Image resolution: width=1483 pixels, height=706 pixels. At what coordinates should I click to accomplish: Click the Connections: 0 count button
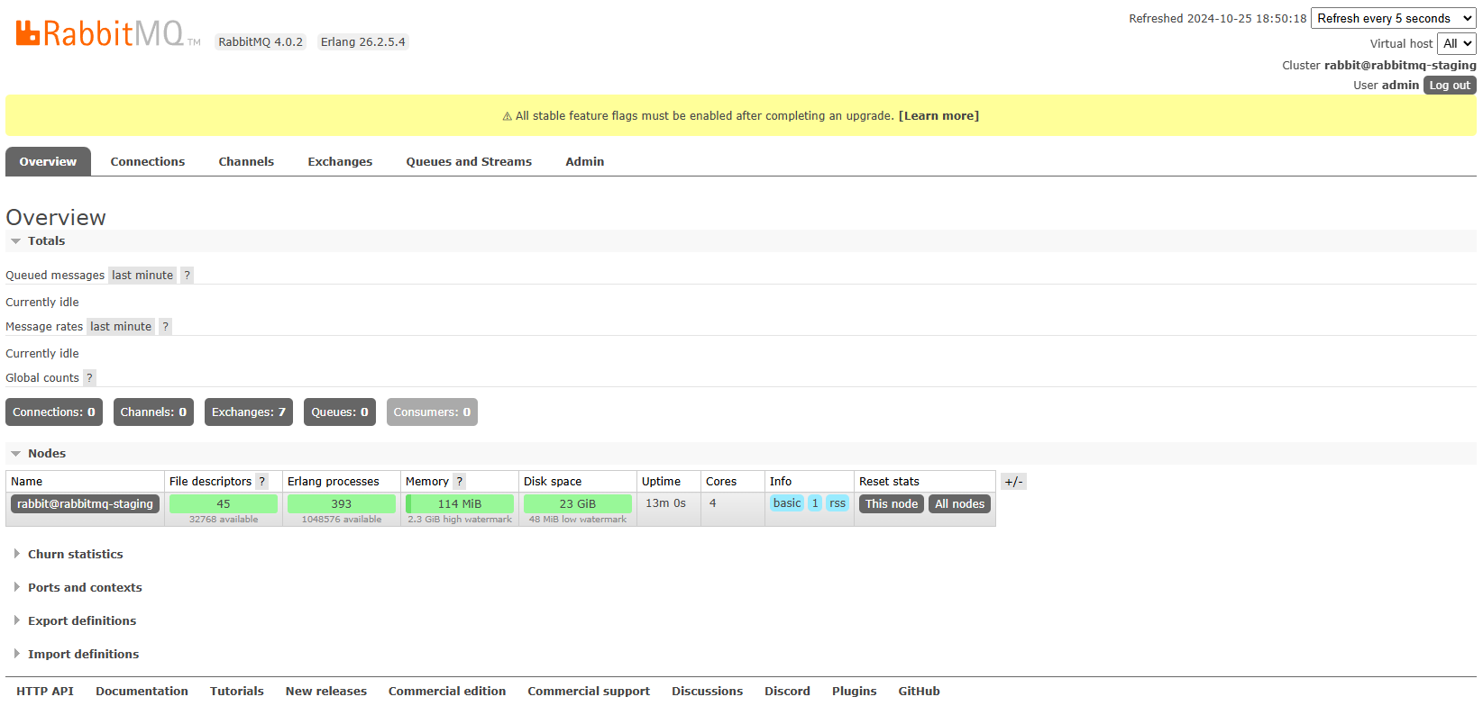click(x=54, y=412)
